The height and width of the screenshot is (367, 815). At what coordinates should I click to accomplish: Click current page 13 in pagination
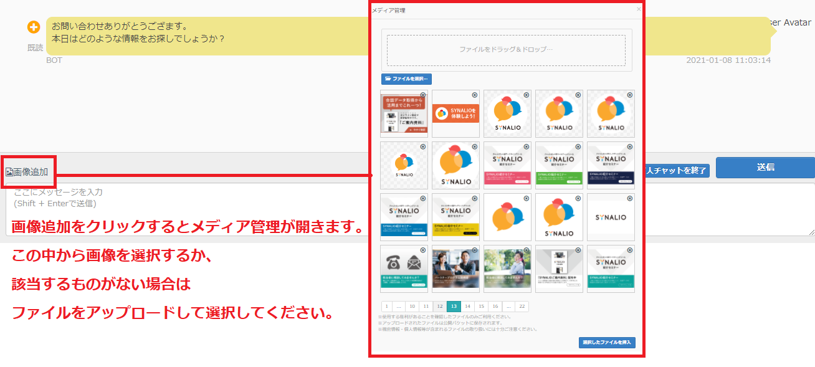click(x=453, y=306)
